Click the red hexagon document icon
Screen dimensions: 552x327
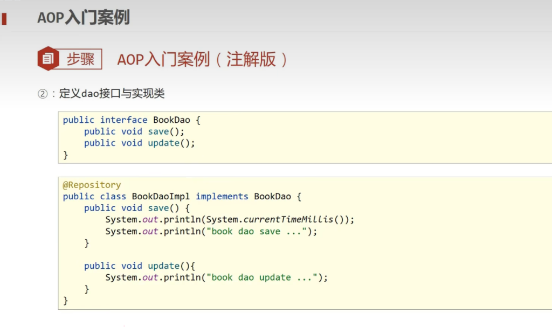(48, 58)
